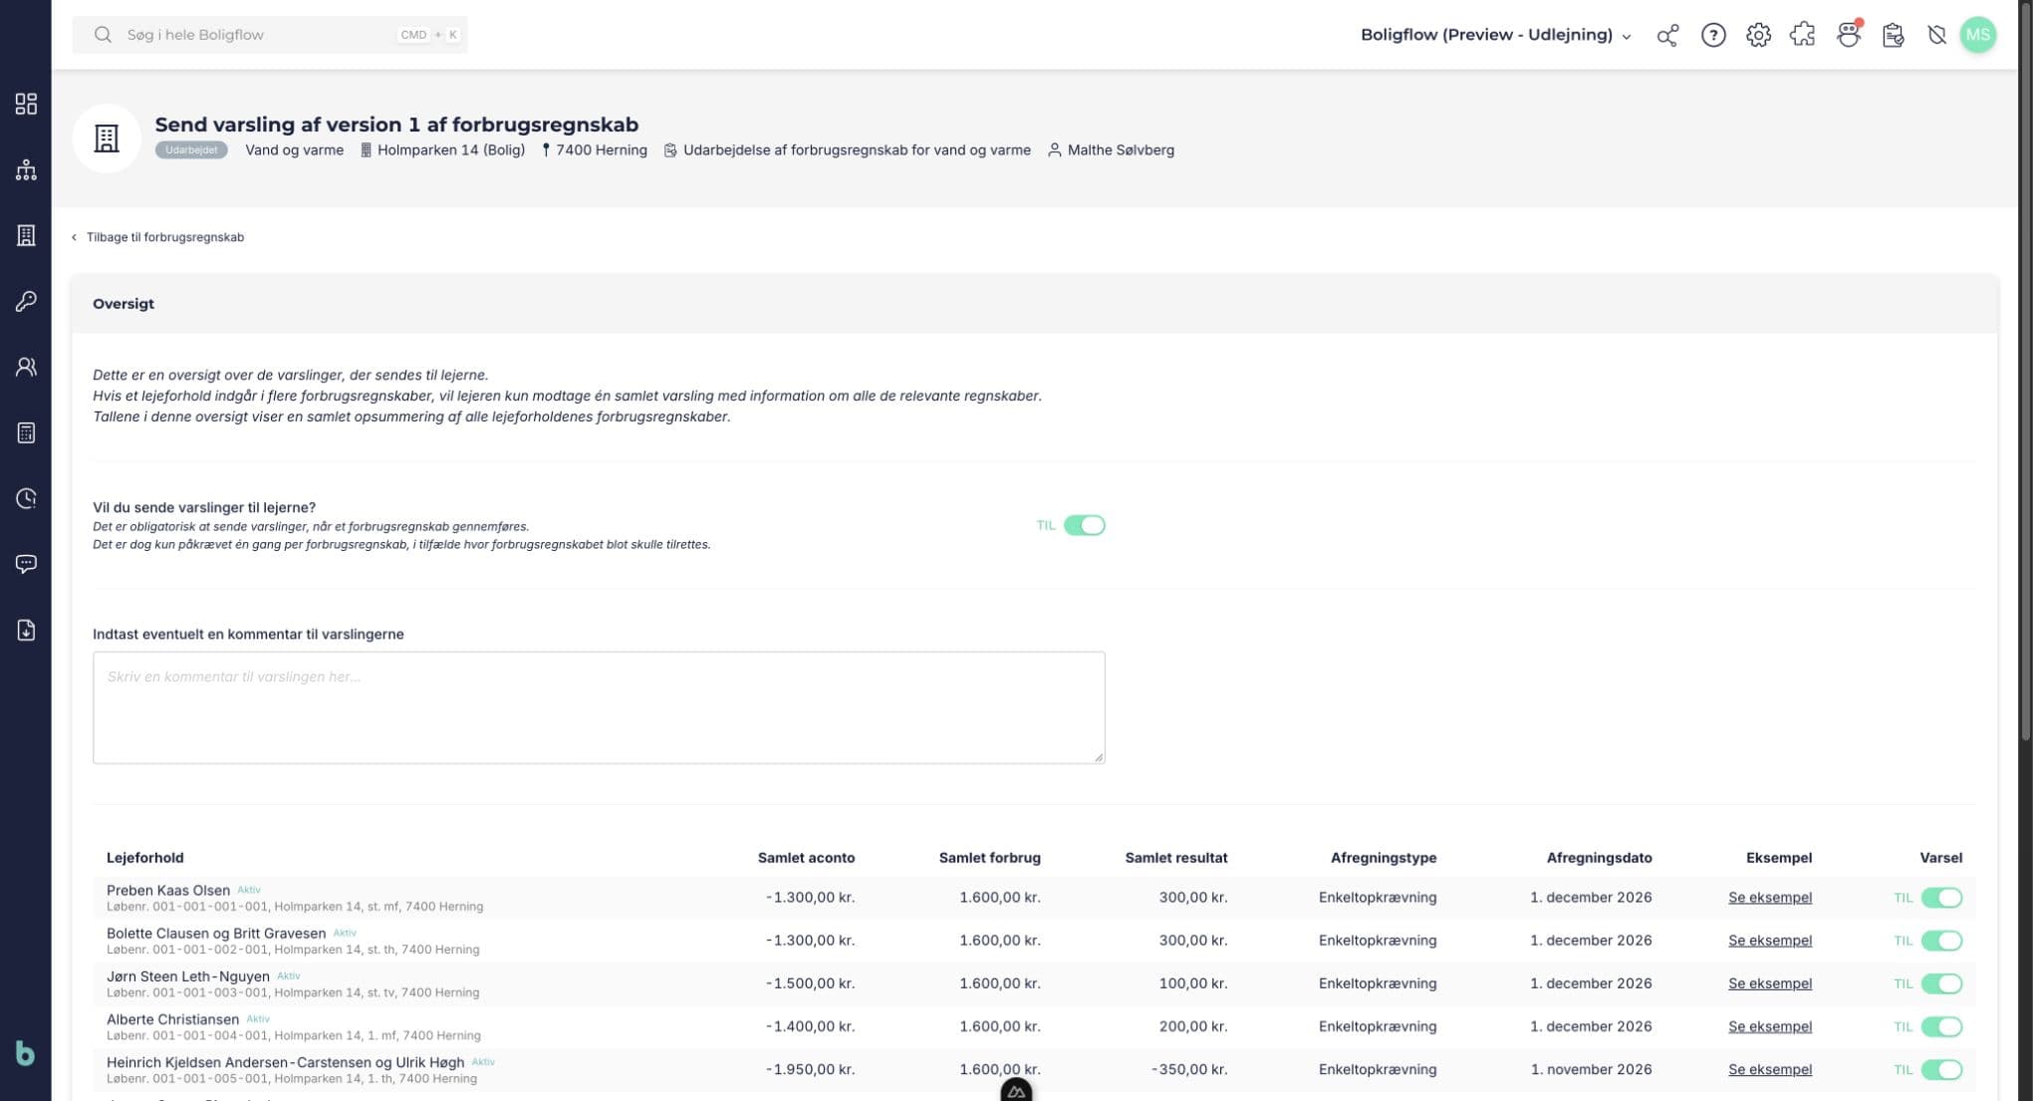Open the MS user avatar menu
This screenshot has height=1101, width=2033.
coord(1977,35)
